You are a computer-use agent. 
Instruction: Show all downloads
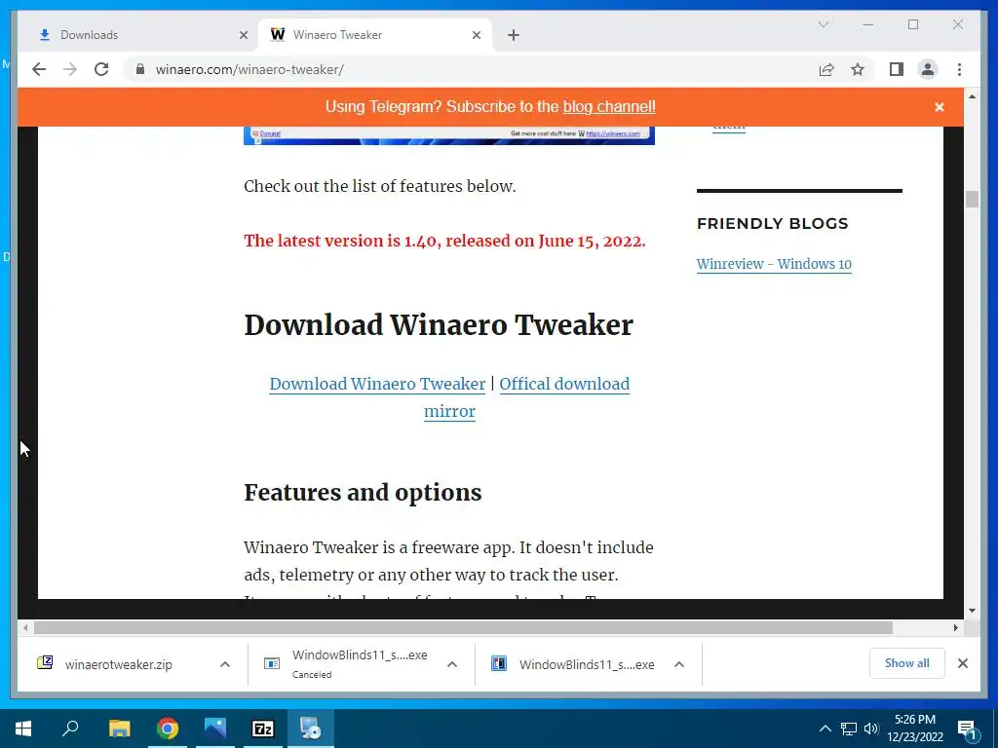pos(906,662)
